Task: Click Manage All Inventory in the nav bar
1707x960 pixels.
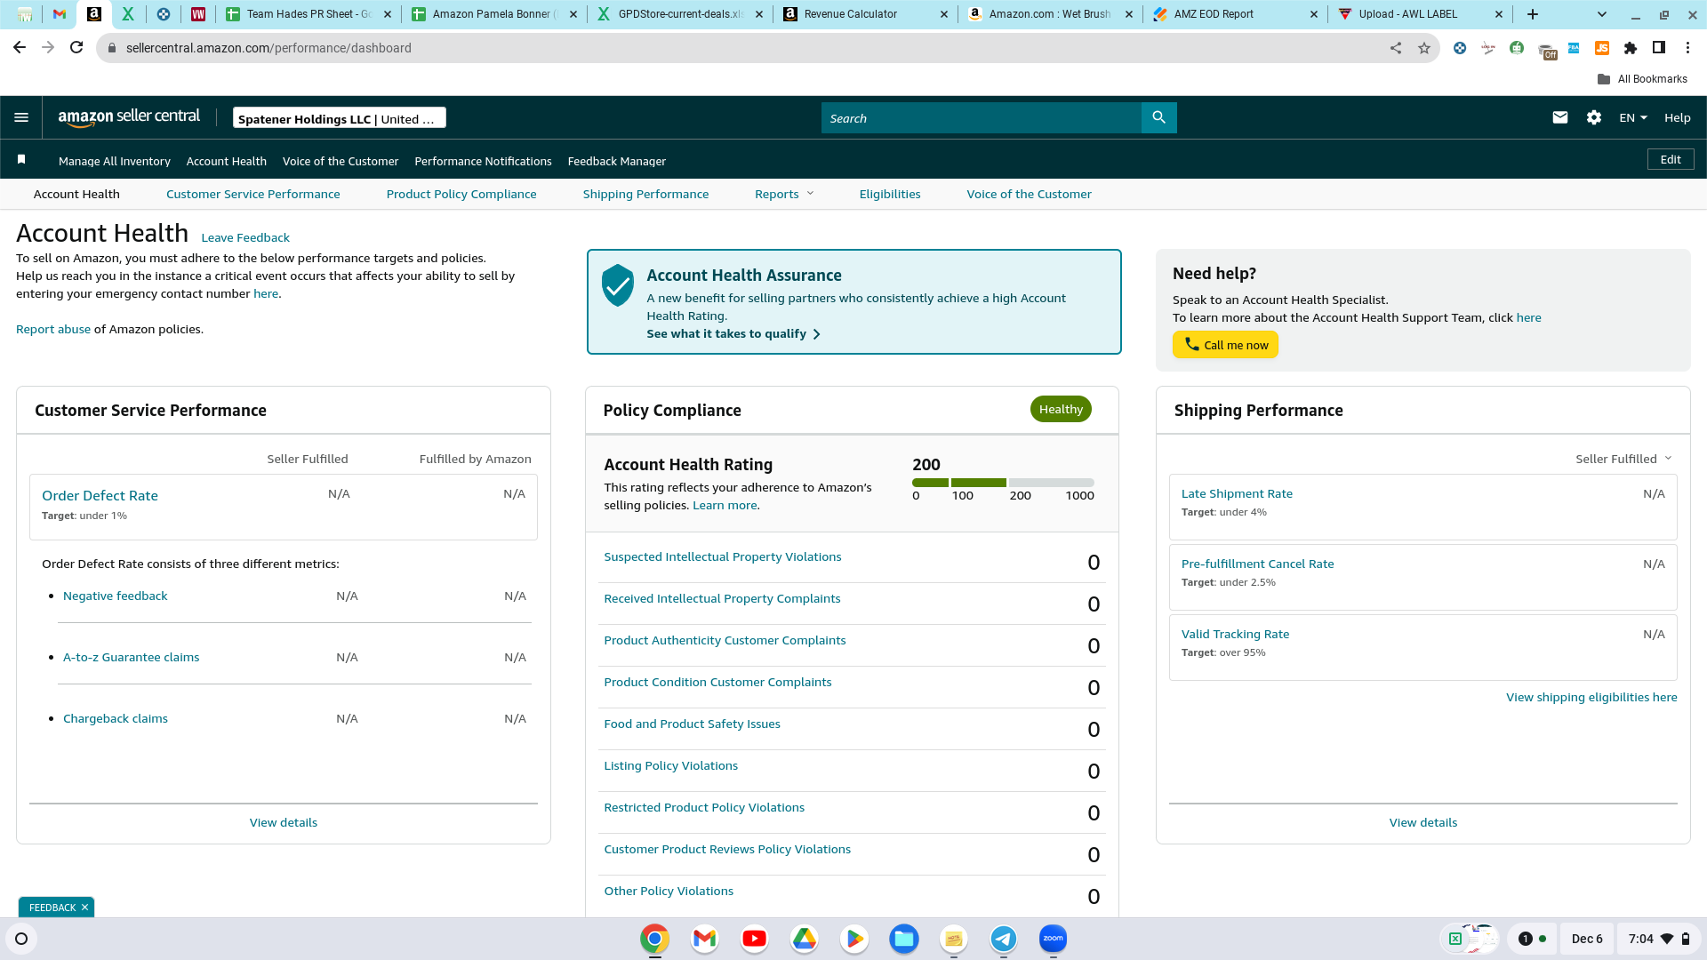Action: pos(114,161)
